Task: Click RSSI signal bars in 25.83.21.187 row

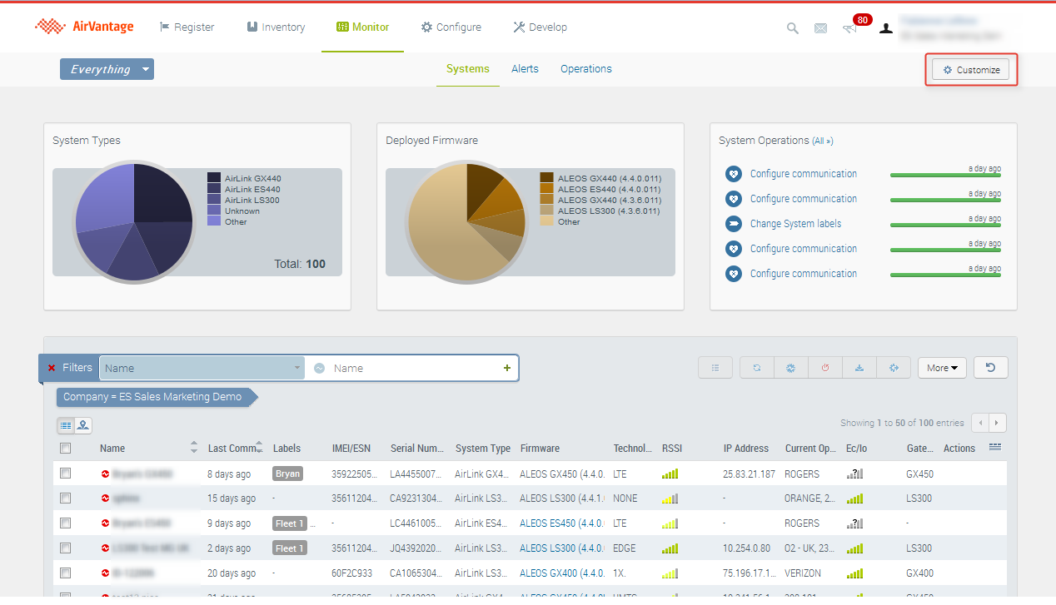Action: click(x=670, y=474)
